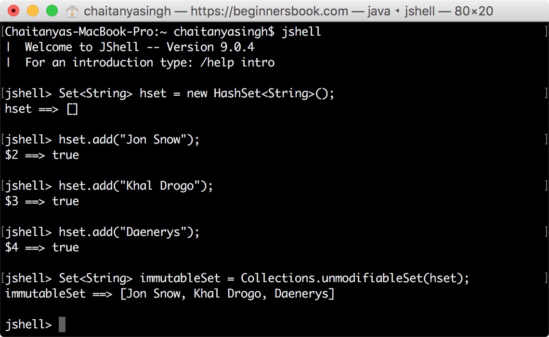549x337 pixels.
Task: Click the blinking block cursor at the prompt
Action: [62, 324]
